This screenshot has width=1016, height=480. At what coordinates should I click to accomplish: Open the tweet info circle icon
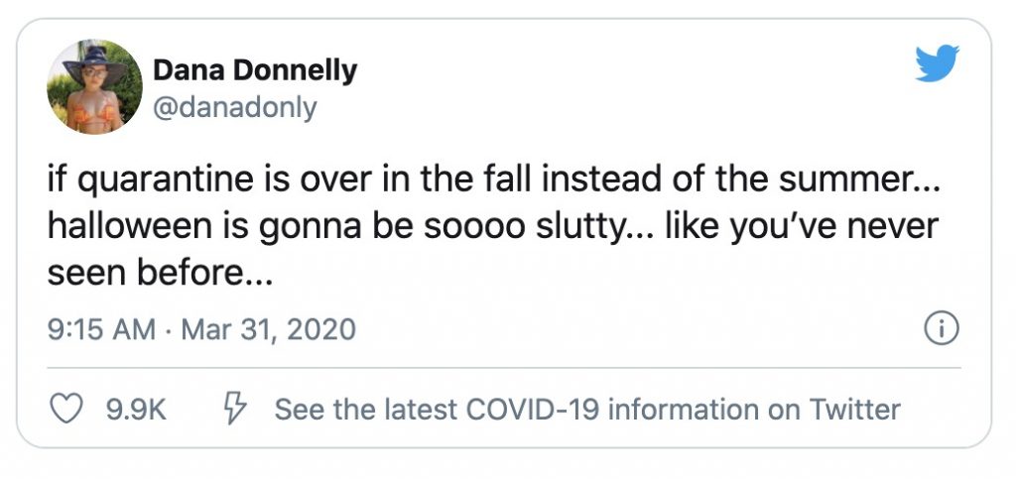[941, 328]
